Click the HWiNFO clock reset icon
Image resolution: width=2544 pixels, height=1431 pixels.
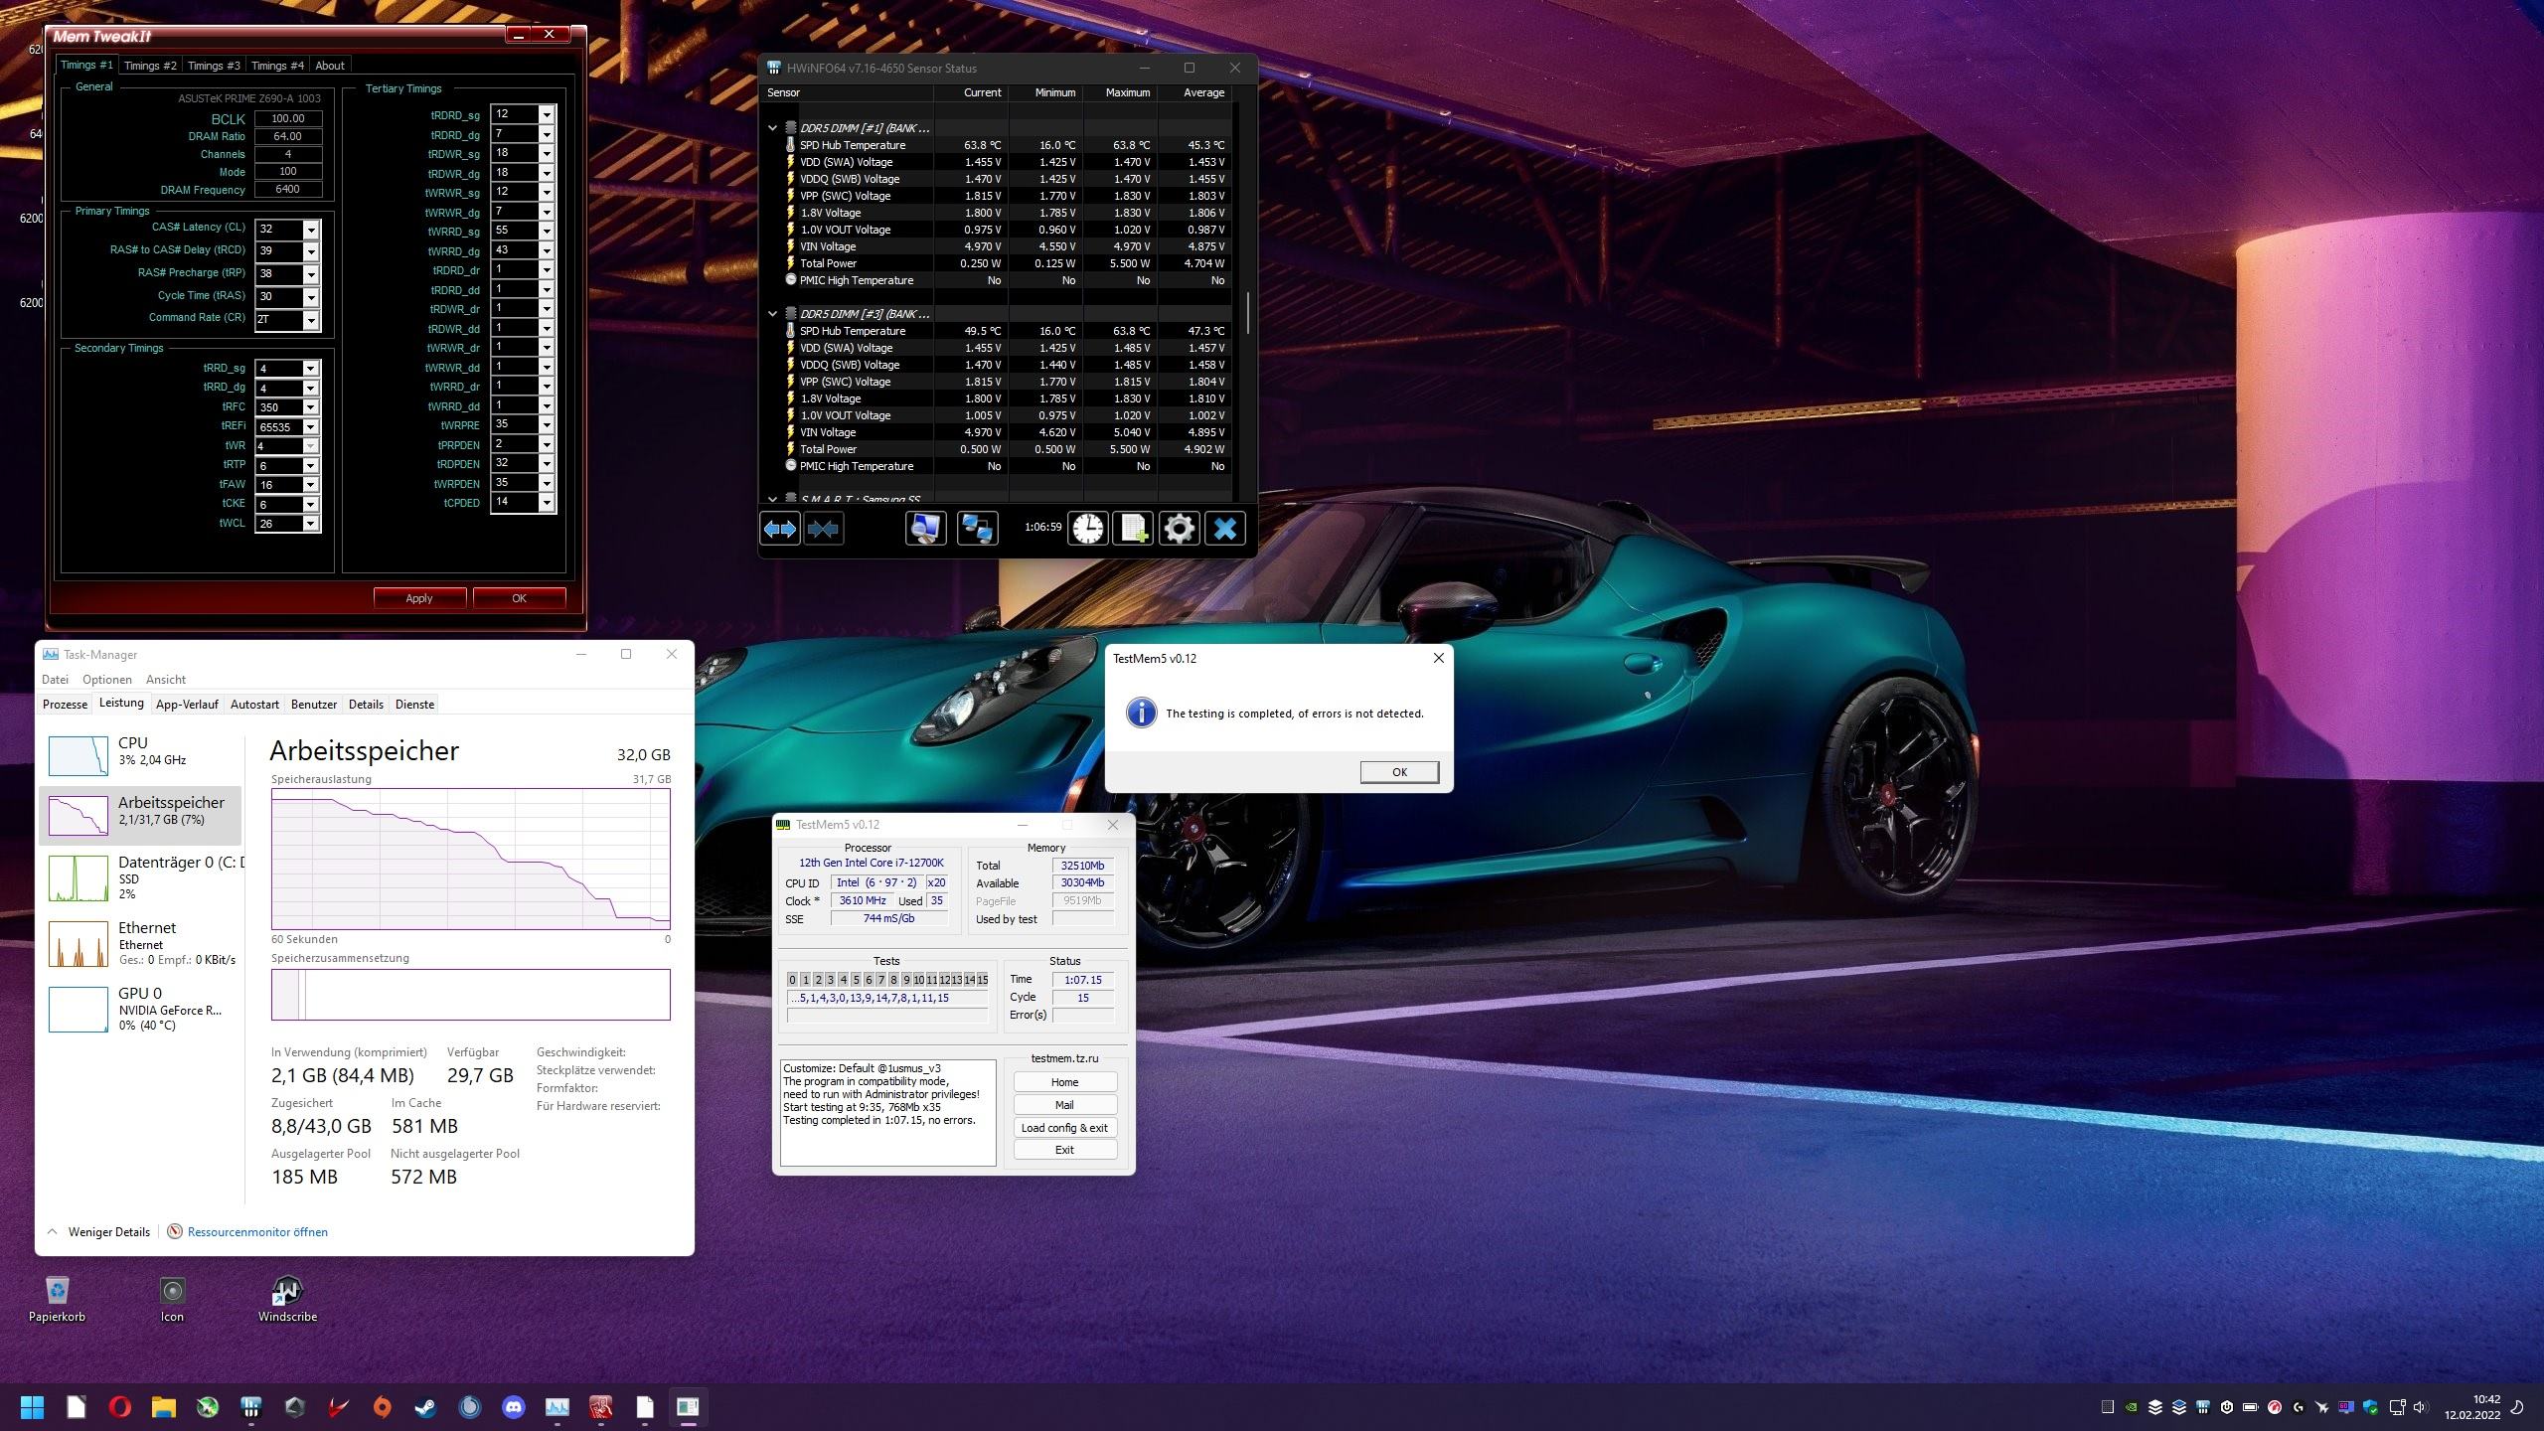click(x=1087, y=529)
